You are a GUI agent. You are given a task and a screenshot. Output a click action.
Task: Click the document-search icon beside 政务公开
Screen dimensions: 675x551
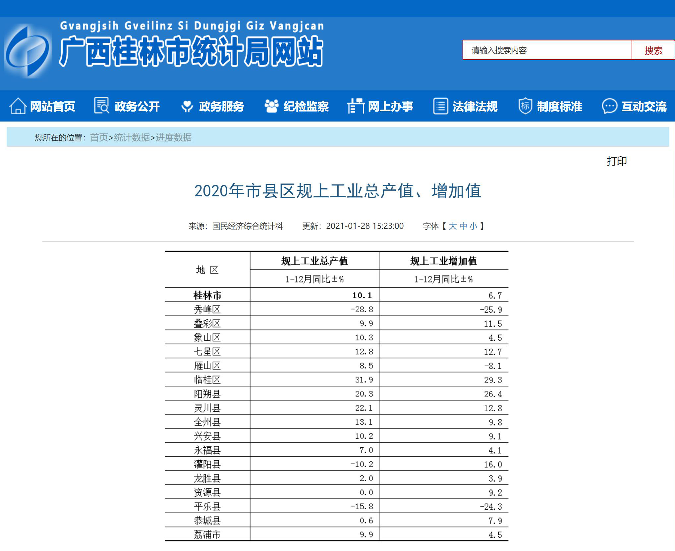101,106
